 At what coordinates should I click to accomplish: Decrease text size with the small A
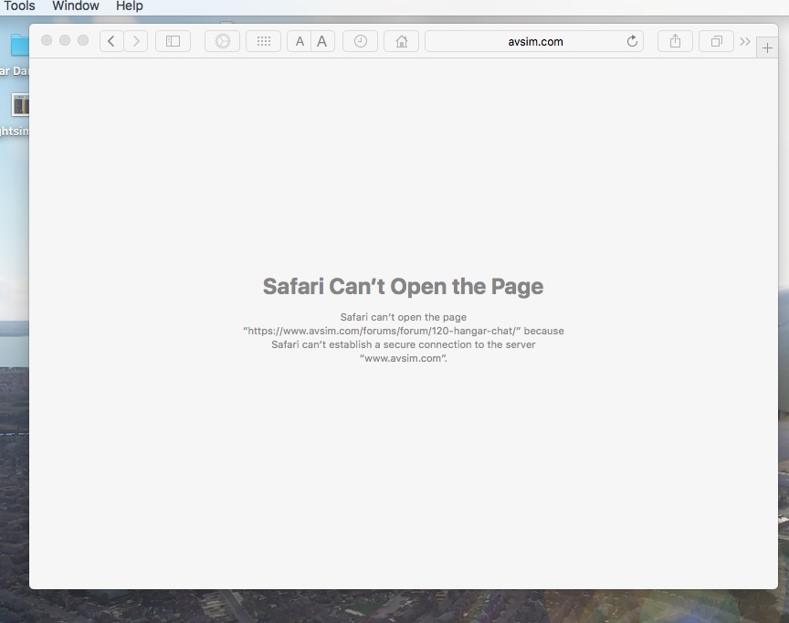300,41
